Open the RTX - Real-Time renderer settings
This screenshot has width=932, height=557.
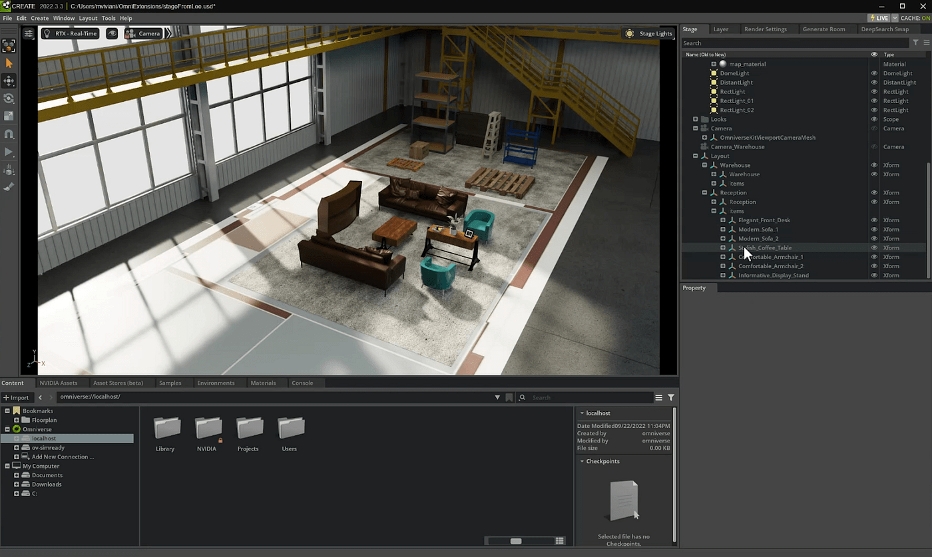click(x=70, y=33)
